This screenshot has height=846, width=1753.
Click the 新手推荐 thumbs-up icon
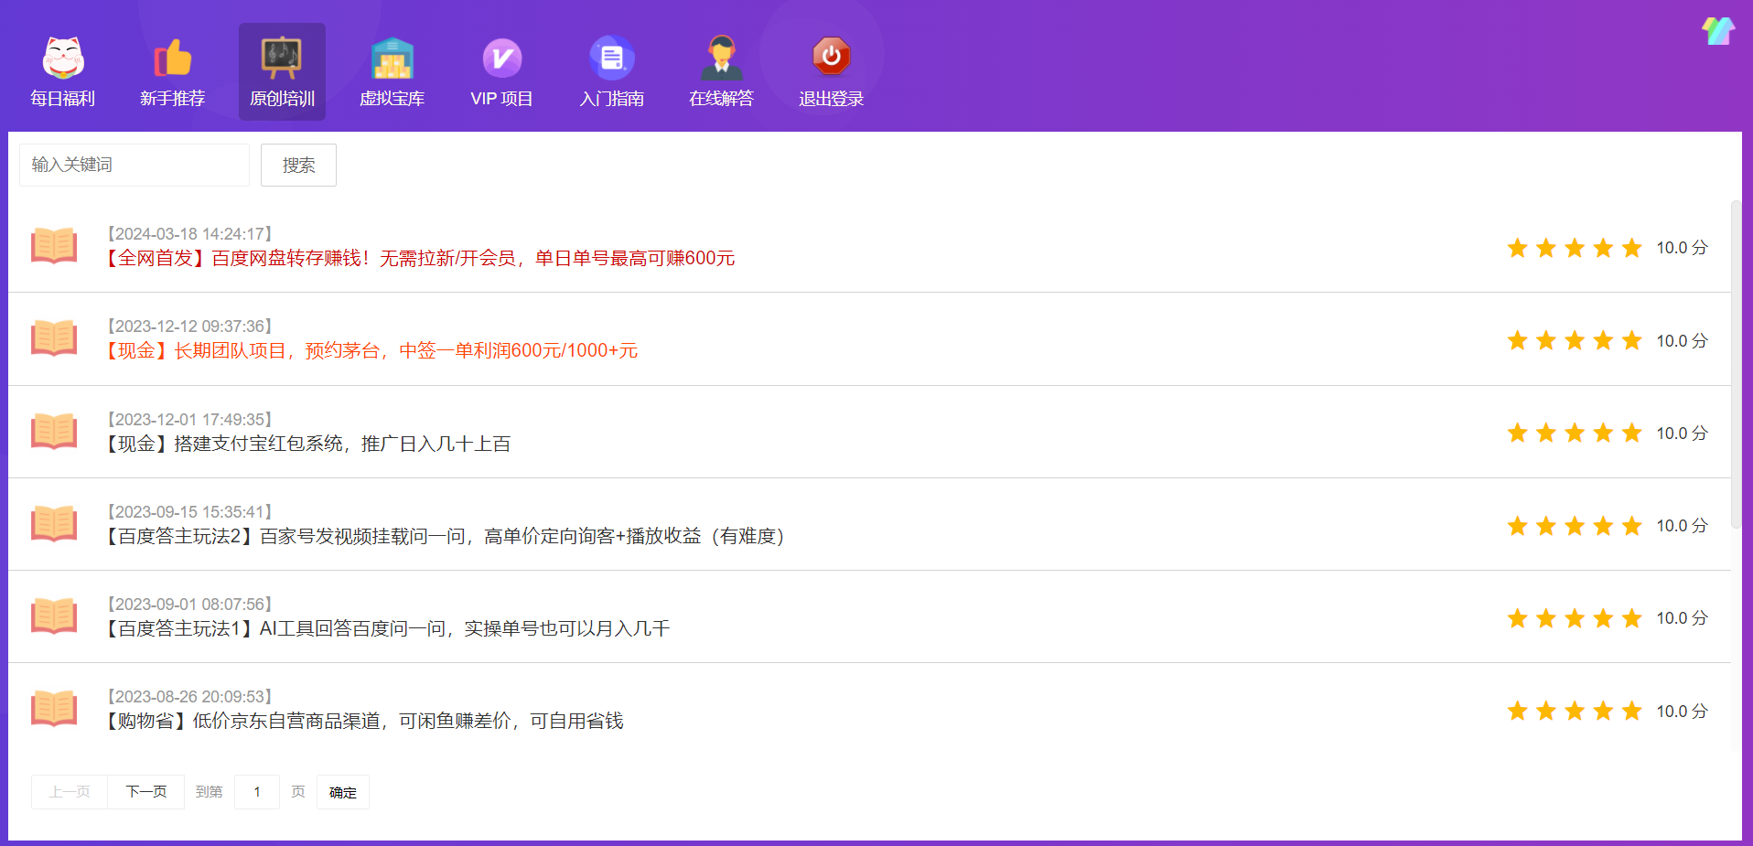[173, 58]
